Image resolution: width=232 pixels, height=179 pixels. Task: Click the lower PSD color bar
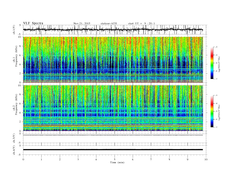pos(212,111)
